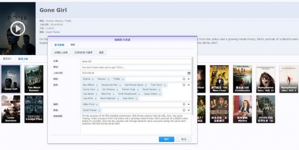Play the Gone Girl movie from poster

pos(18,29)
